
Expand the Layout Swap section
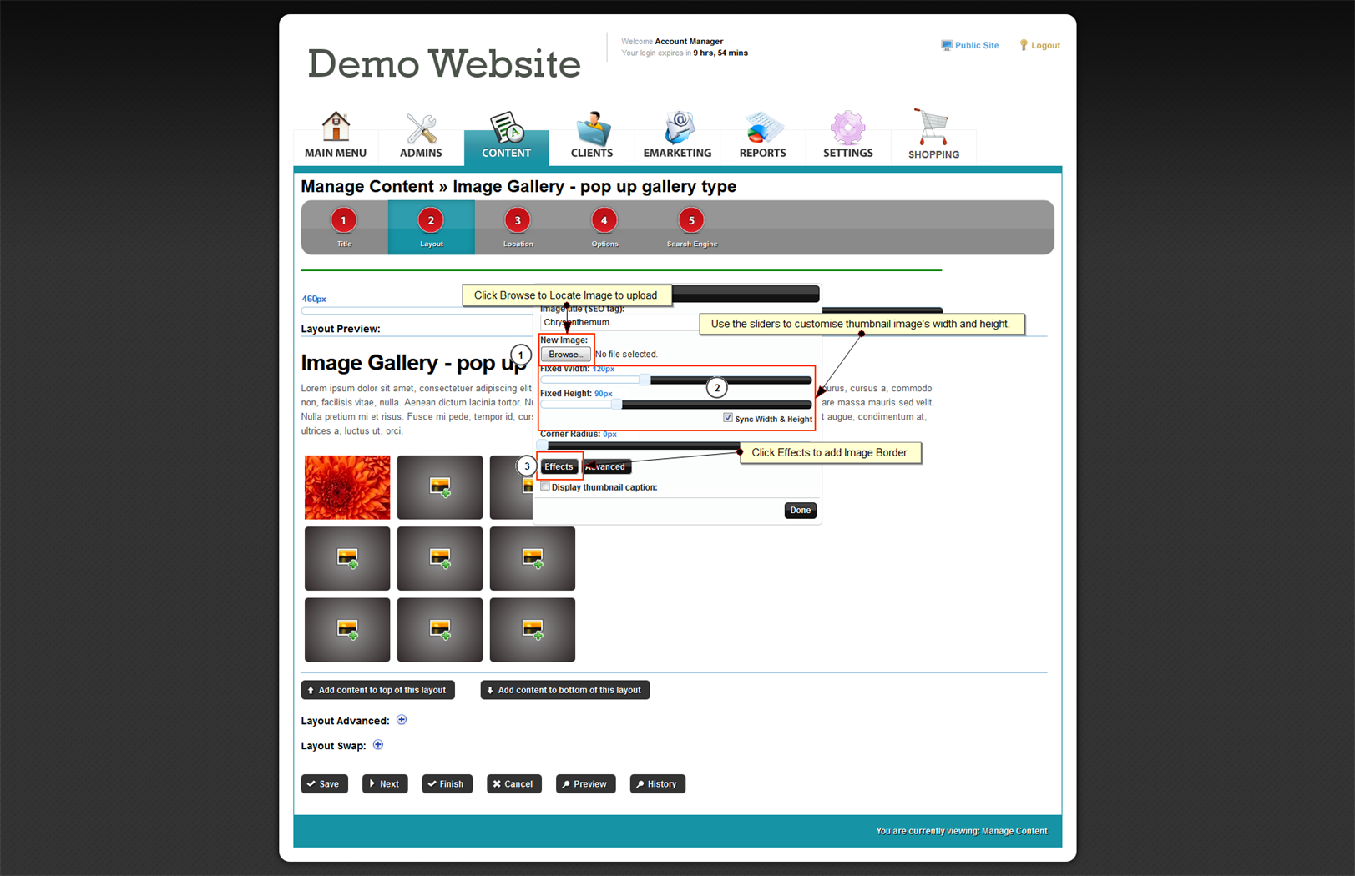[x=378, y=745]
